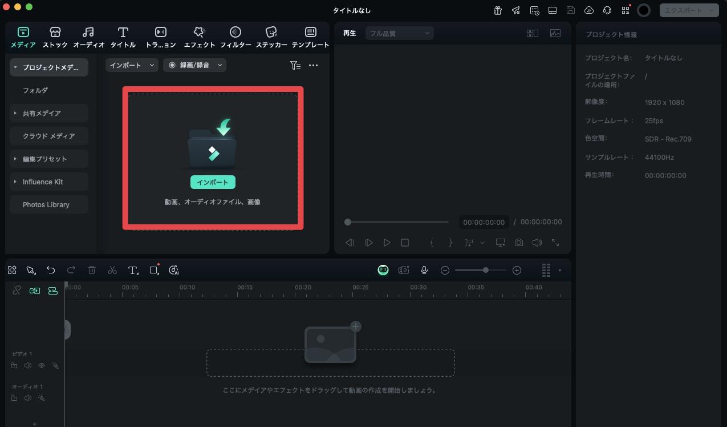Viewport: 727px width, 427px height.
Task: Open the timeline view options arrow at toolbar end
Action: 560,270
